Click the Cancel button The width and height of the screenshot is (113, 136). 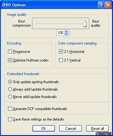[x=70, y=128]
